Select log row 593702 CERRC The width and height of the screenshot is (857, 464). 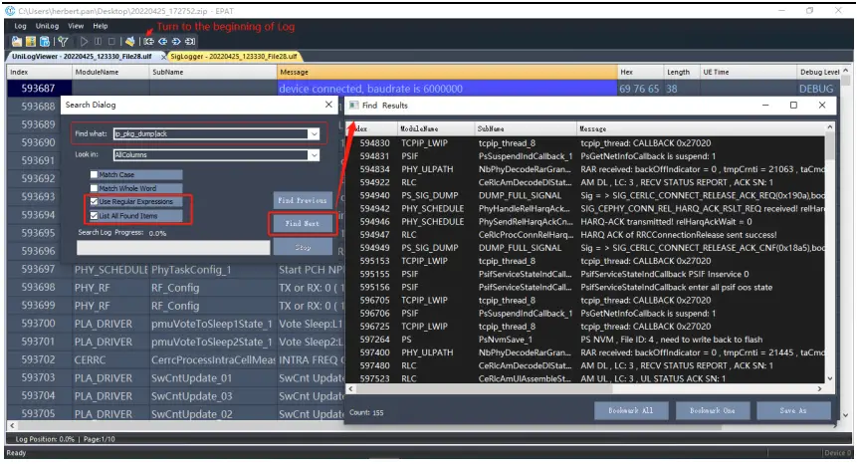click(x=175, y=360)
